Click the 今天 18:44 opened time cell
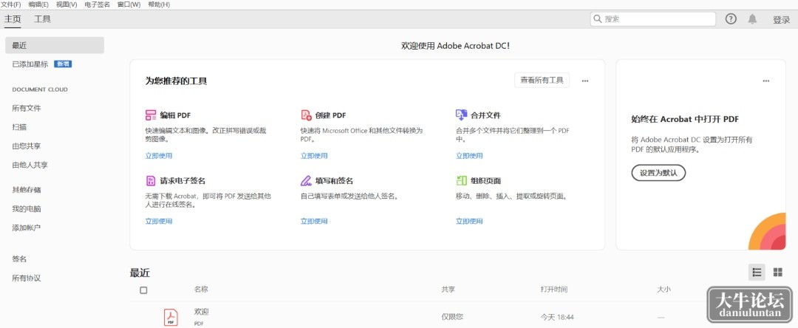798x328 pixels. (557, 317)
